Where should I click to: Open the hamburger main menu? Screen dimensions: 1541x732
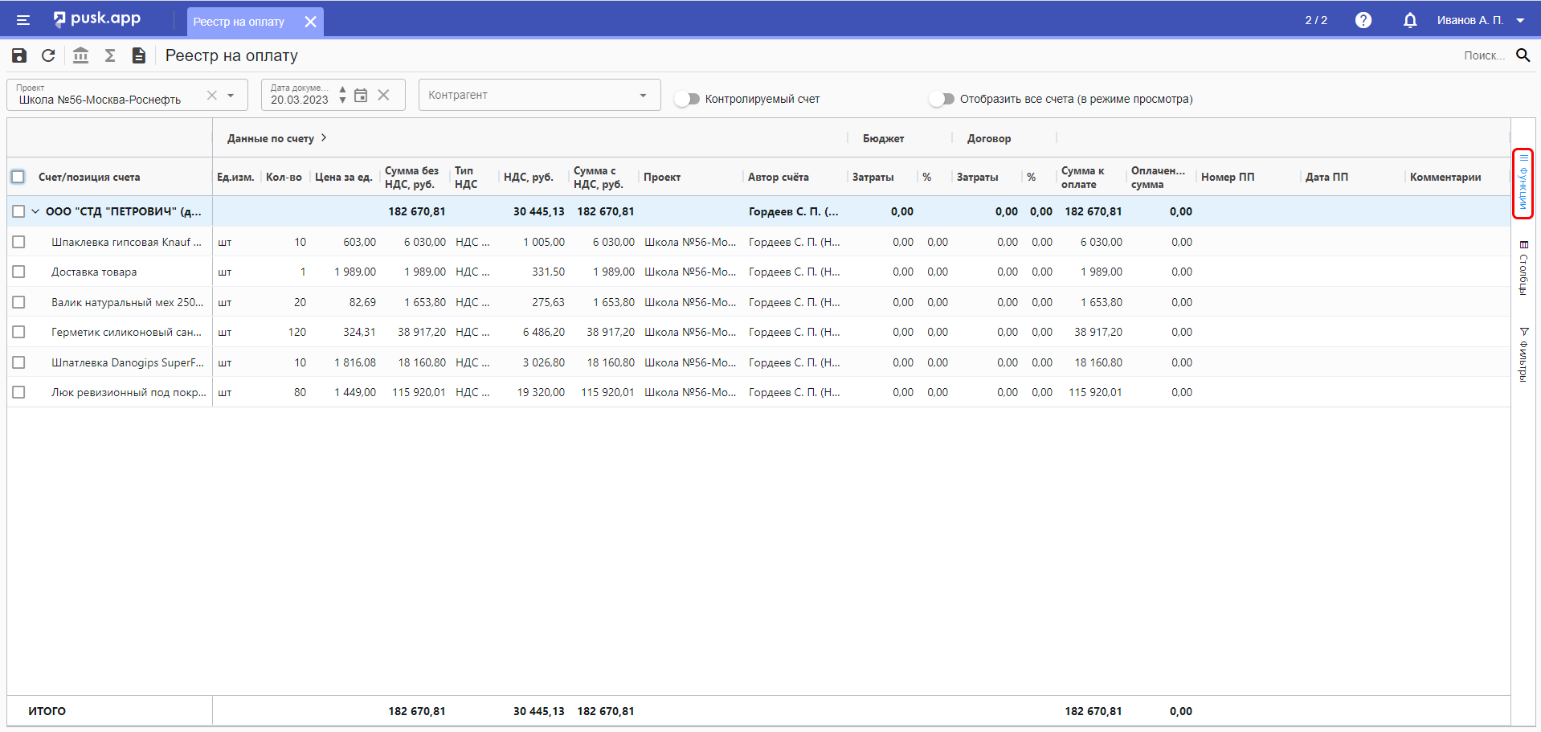click(x=22, y=20)
